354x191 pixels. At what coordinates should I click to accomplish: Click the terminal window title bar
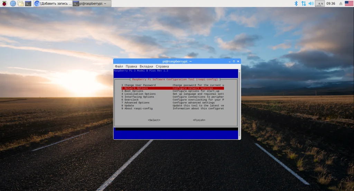pyautogui.click(x=177, y=61)
